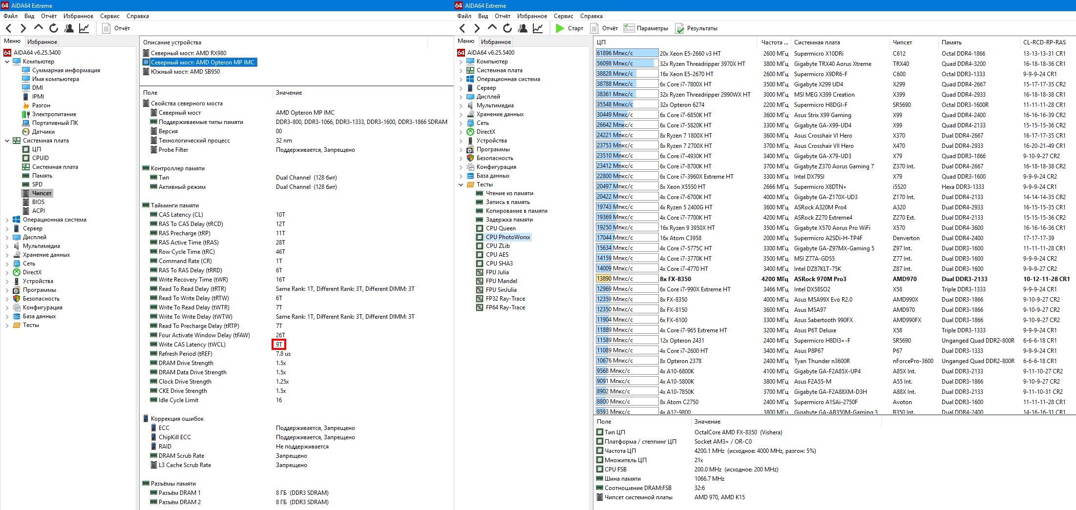Click the person icon in the right window toolbar

pyautogui.click(x=523, y=28)
